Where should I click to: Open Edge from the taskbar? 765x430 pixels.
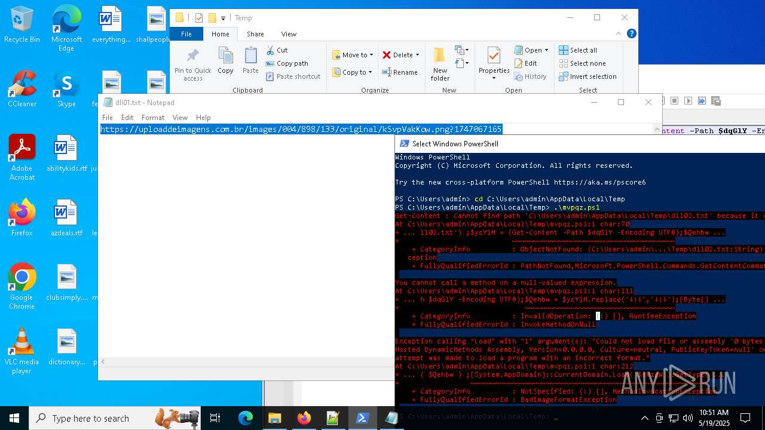[x=245, y=418]
